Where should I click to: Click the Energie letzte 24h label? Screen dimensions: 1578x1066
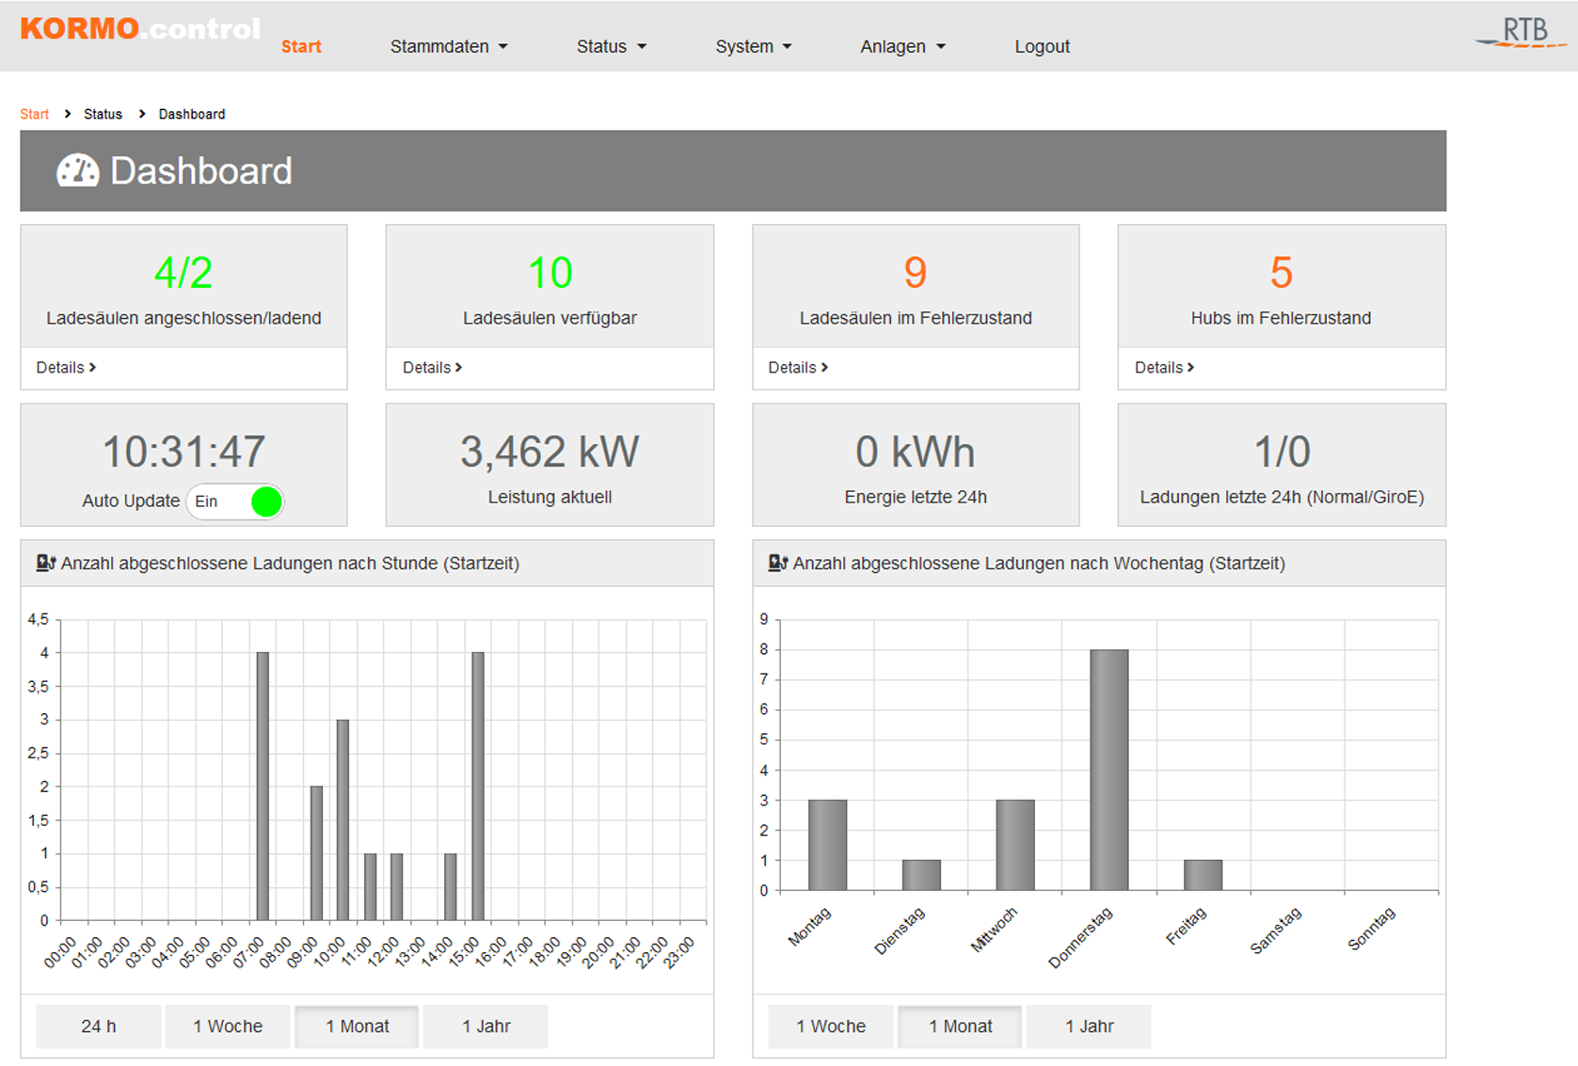click(x=916, y=497)
